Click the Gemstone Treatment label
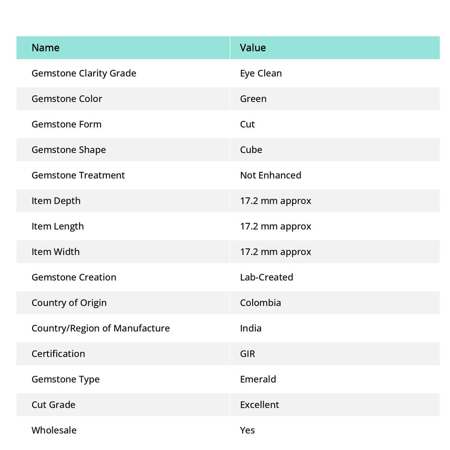450x450 pixels. tap(78, 175)
